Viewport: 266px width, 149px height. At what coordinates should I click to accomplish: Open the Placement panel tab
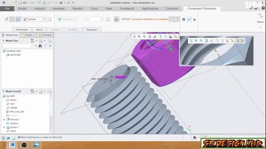click(22, 29)
